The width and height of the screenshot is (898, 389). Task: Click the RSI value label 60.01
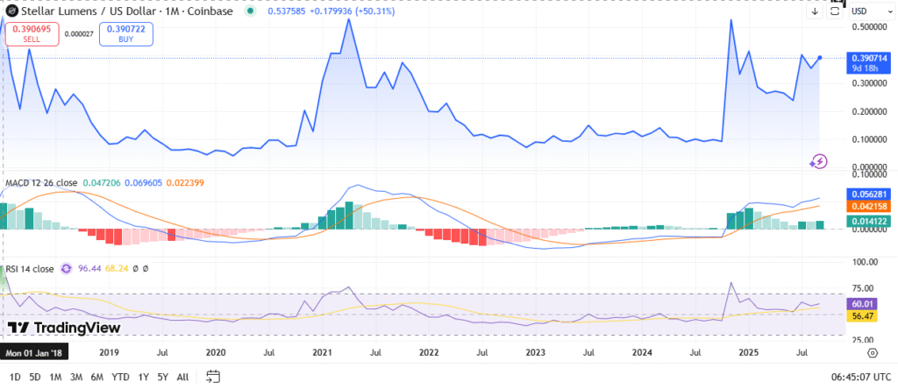pyautogui.click(x=863, y=304)
